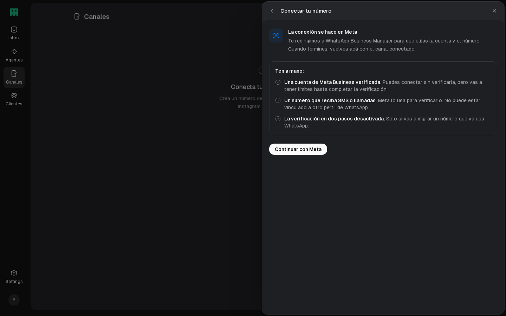Close the Conectar tu número panel
This screenshot has width=506, height=316.
(x=494, y=11)
